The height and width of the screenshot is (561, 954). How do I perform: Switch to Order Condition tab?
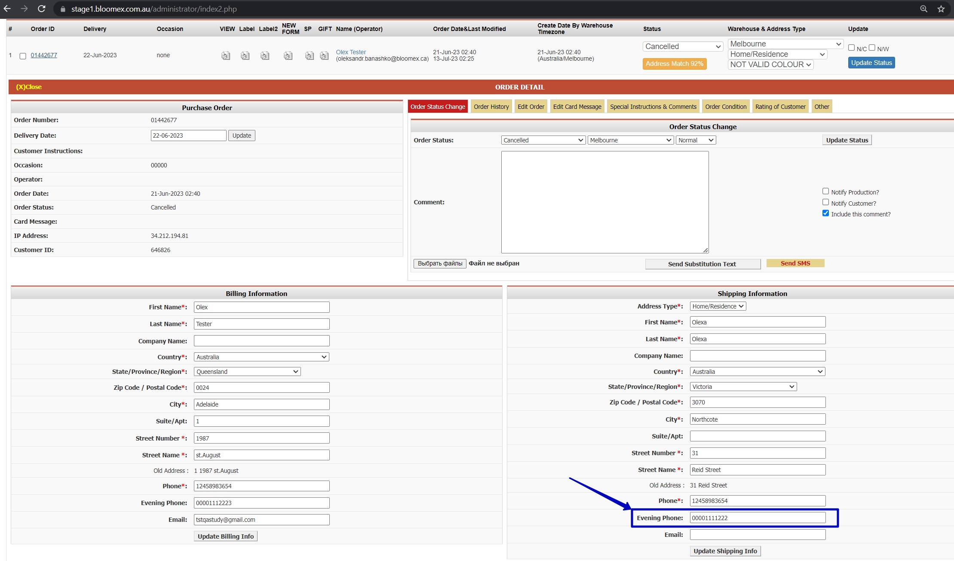click(726, 107)
